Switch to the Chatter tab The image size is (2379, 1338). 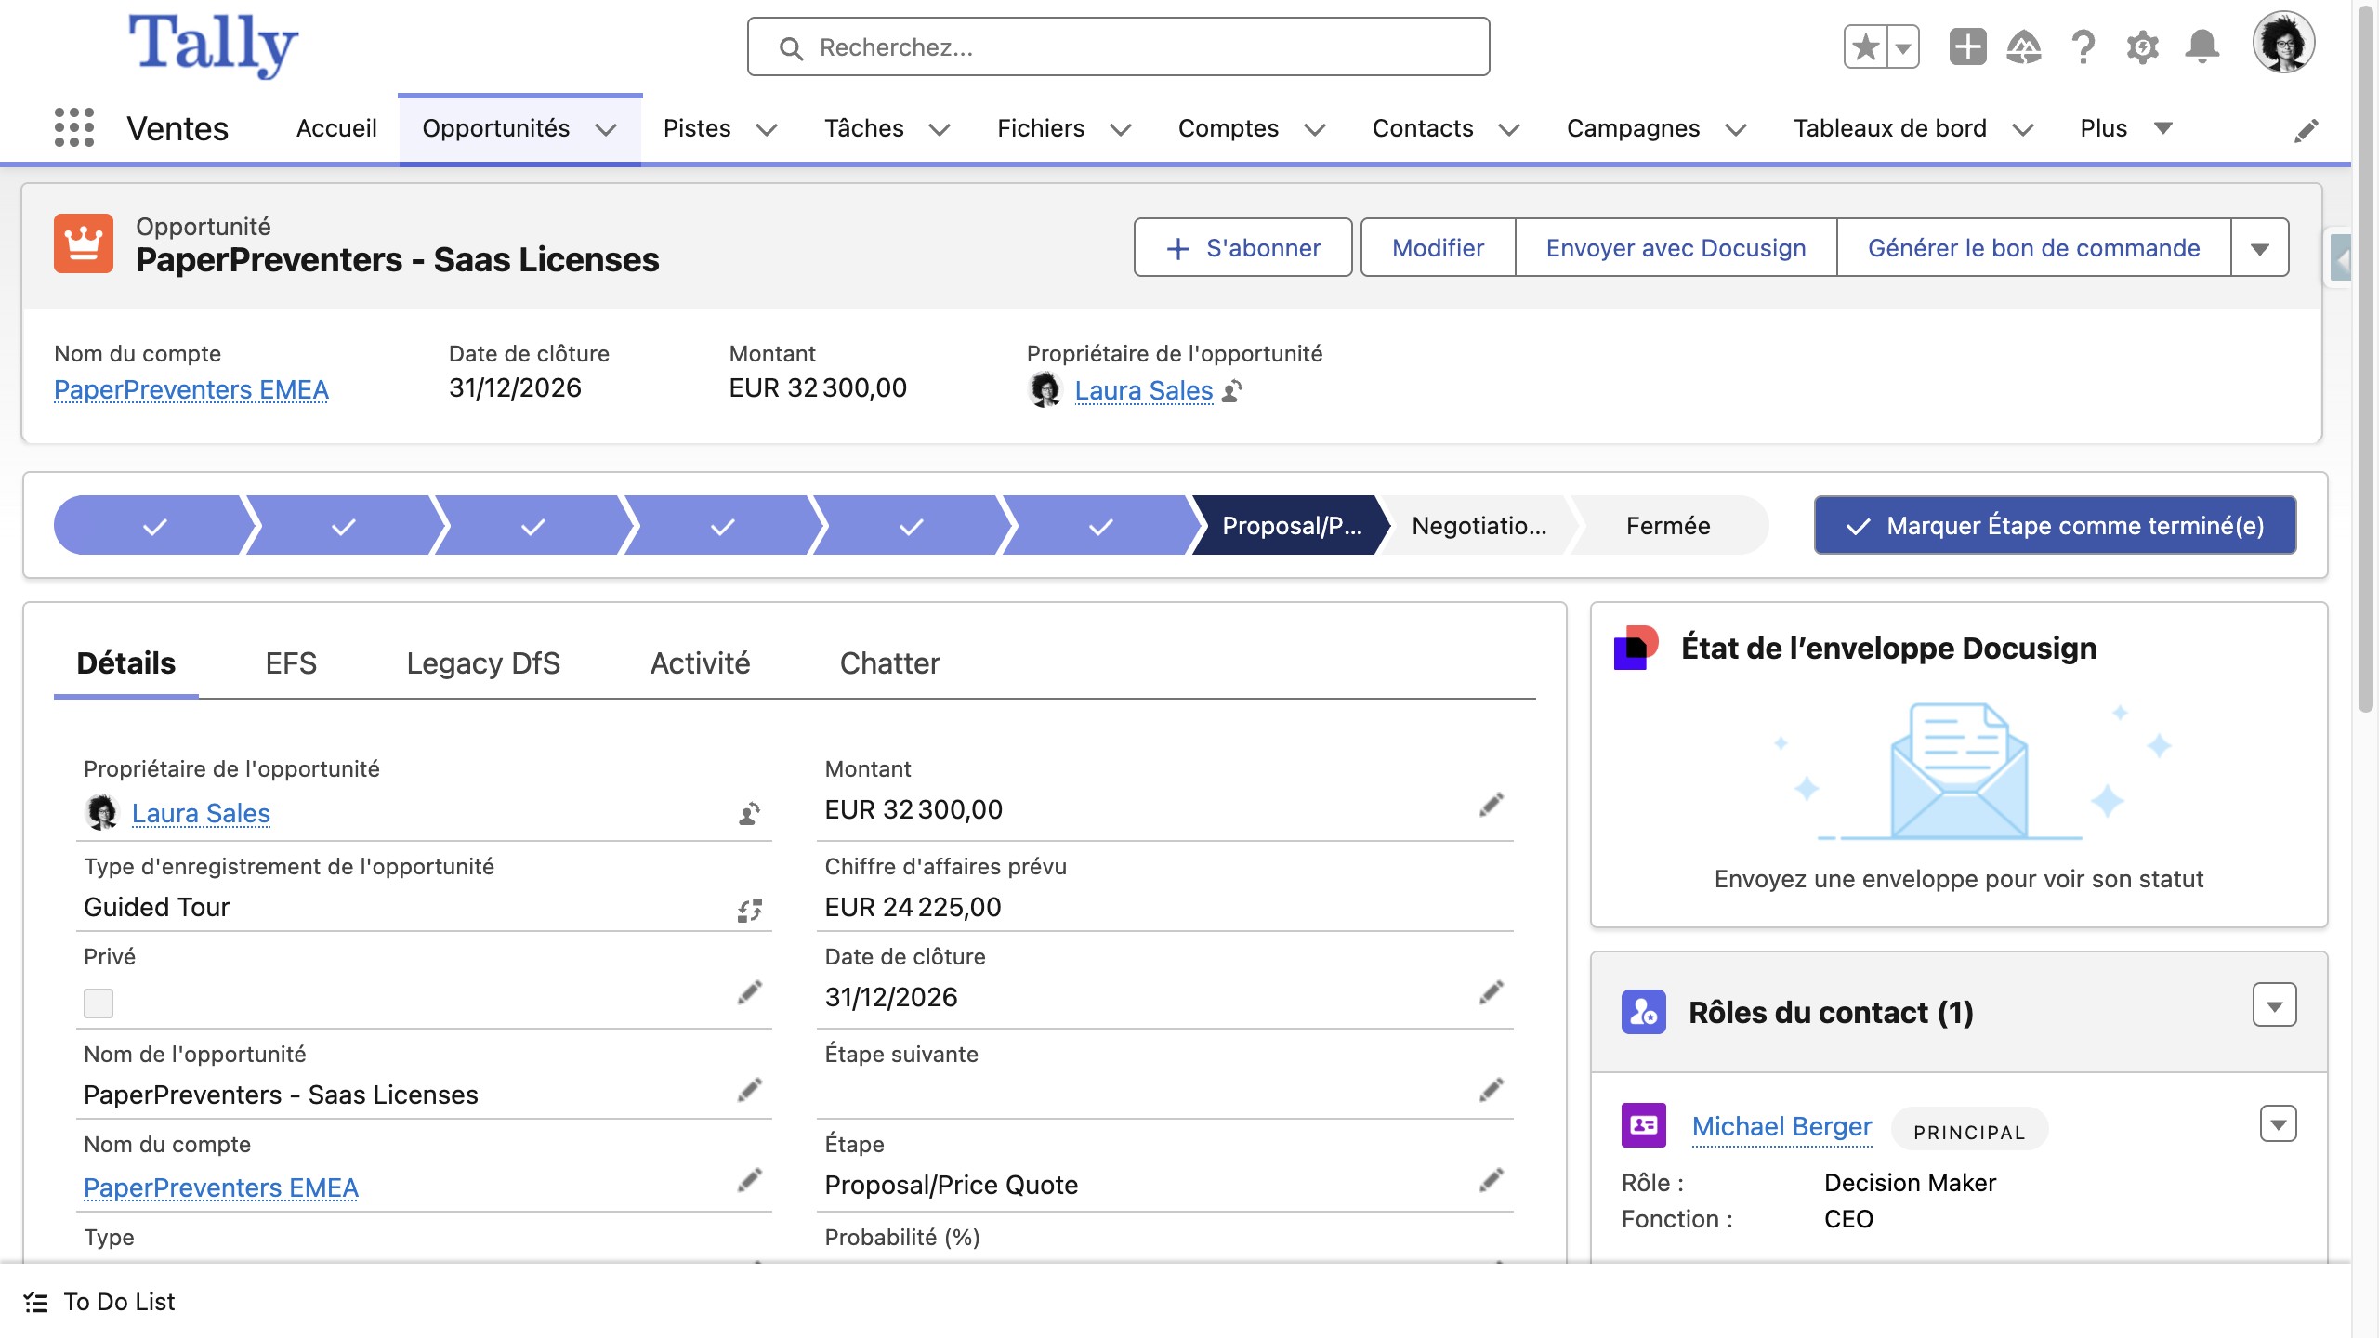coord(889,663)
